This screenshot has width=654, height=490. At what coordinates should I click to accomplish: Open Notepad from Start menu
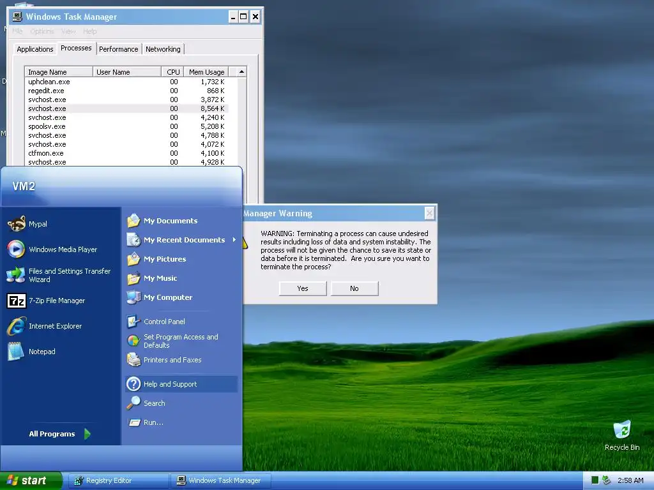[x=31, y=352]
